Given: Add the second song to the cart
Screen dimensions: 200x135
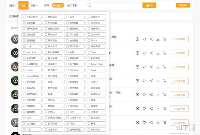Looking at the screenshot, I should pos(165,53).
